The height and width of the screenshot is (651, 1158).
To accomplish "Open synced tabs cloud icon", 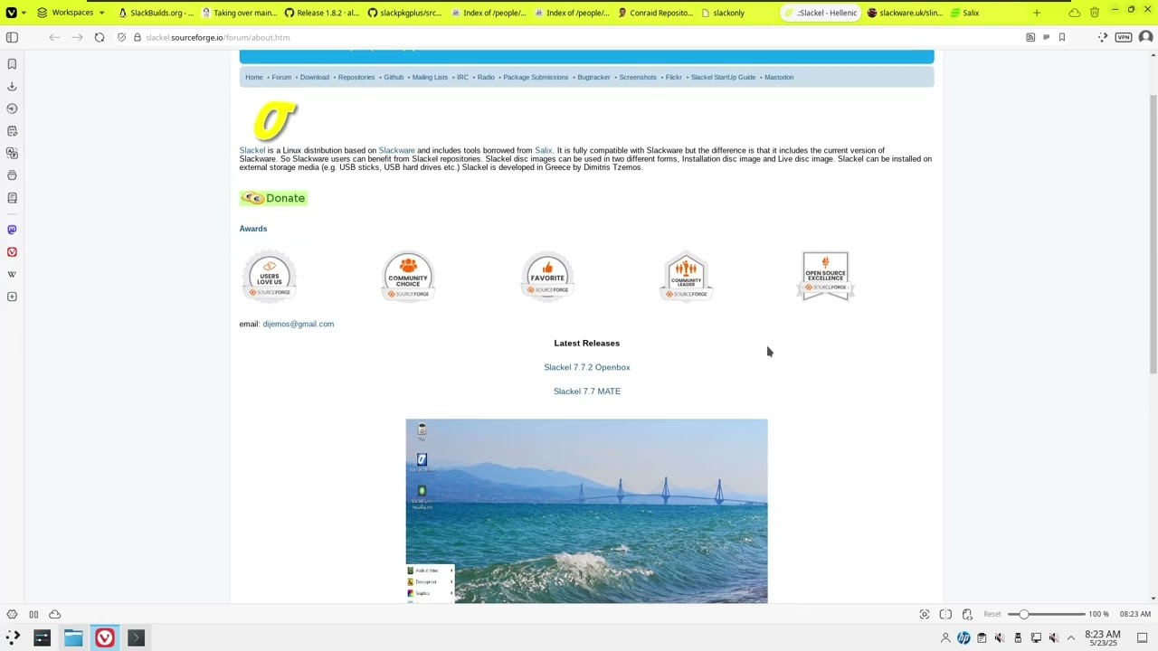I will [x=1075, y=13].
